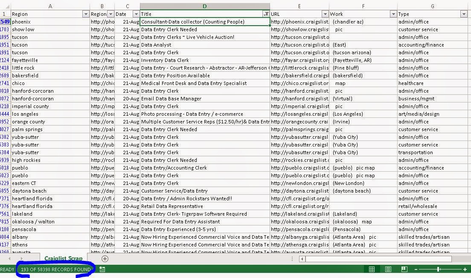Select column F header

coord(363,6)
